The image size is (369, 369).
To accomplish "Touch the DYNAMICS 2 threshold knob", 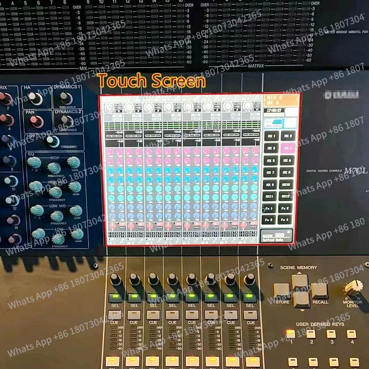I will click(68, 121).
